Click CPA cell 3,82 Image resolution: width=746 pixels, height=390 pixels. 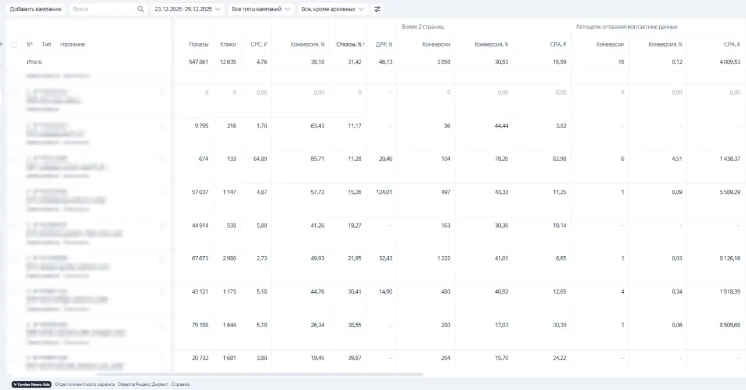click(561, 126)
